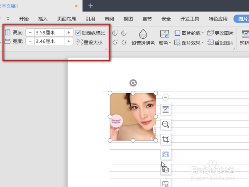Open the 颜色 dropdown
Viewport: 249px width, 187px height.
pyautogui.click(x=164, y=37)
